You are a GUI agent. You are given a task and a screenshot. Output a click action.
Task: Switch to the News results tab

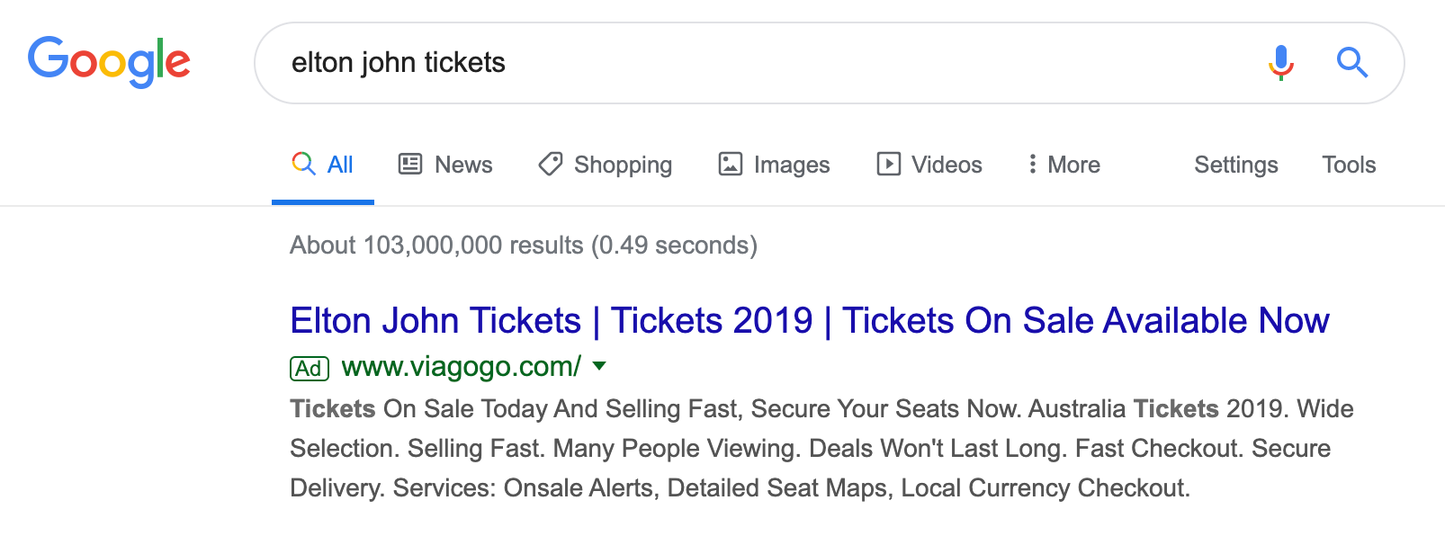(446, 165)
